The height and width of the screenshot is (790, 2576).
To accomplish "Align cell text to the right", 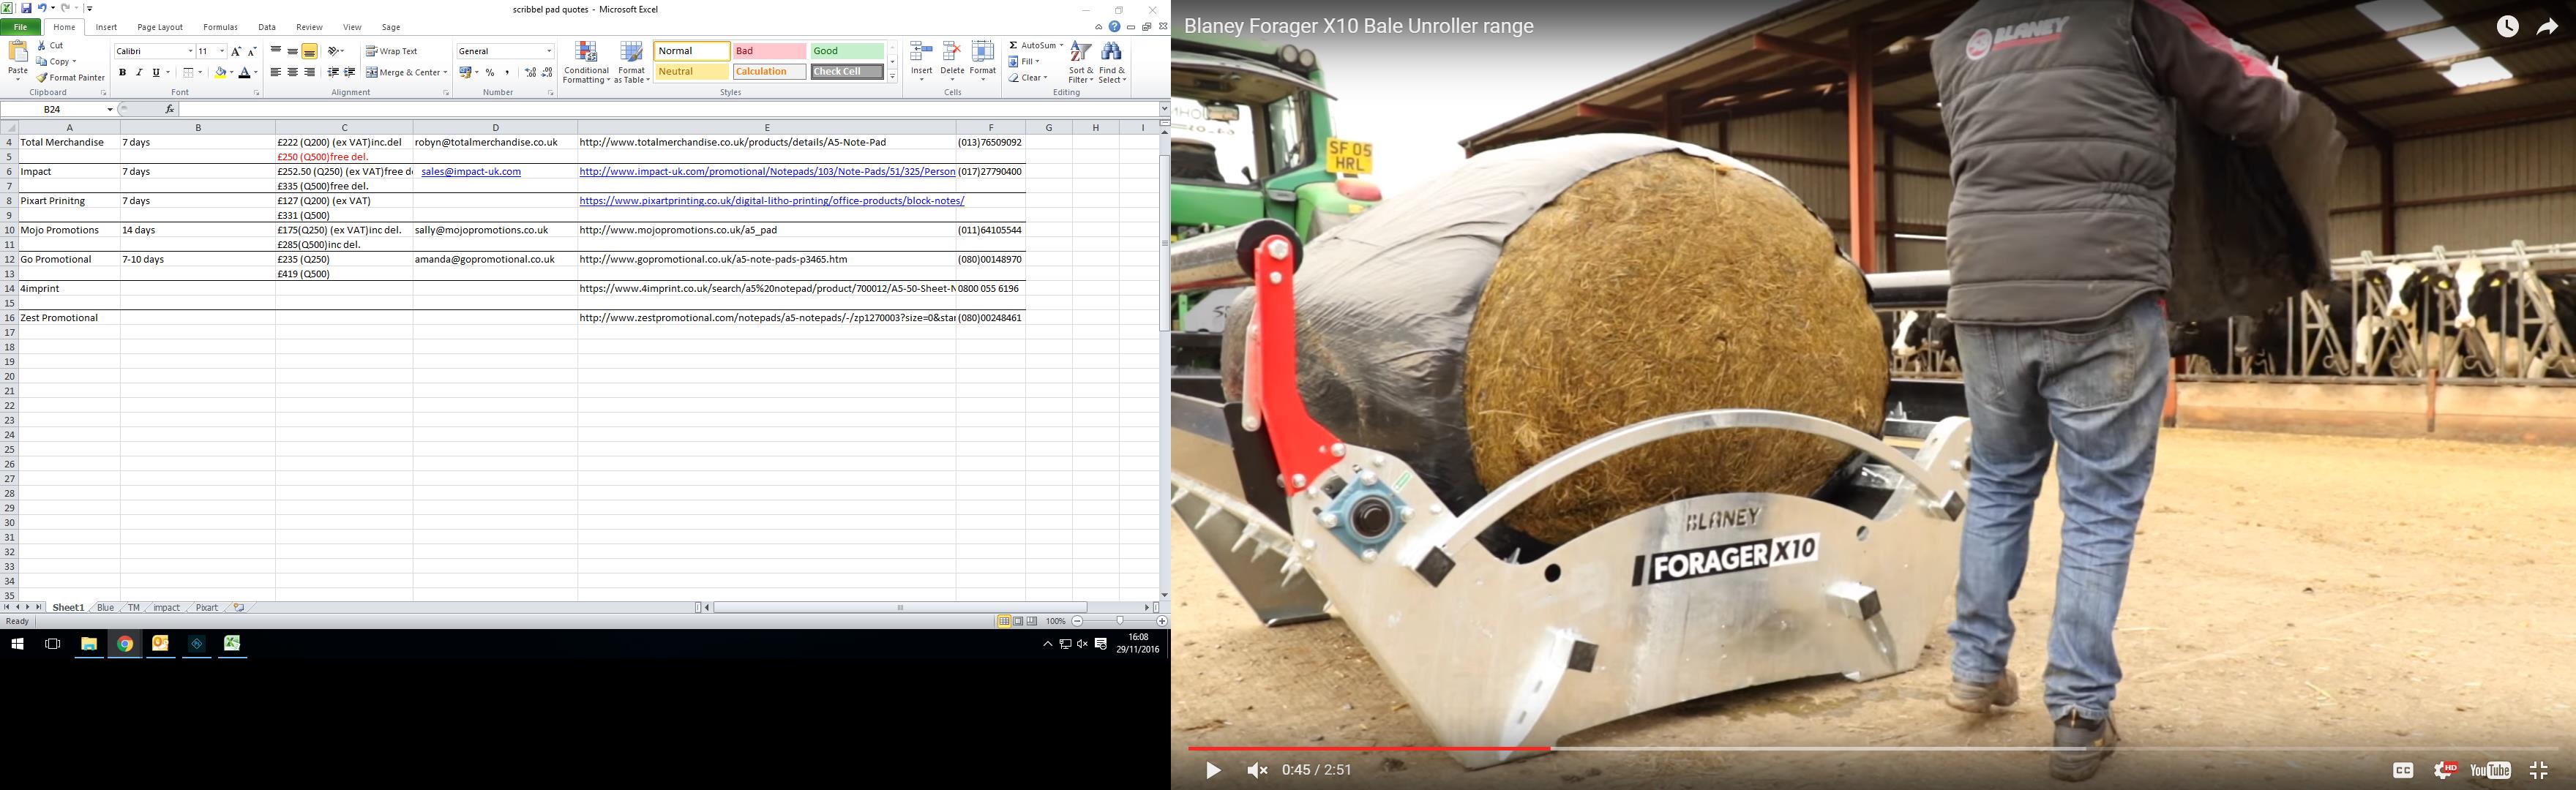I will point(309,72).
